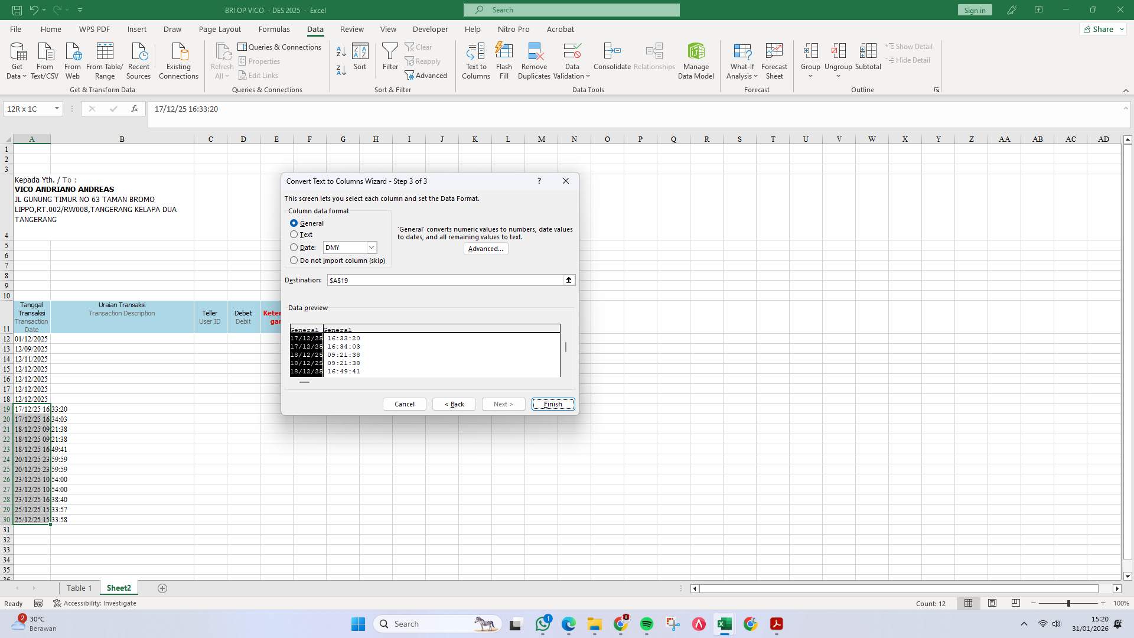
Task: Switch to the Table 1 sheet tab
Action: pos(79,588)
